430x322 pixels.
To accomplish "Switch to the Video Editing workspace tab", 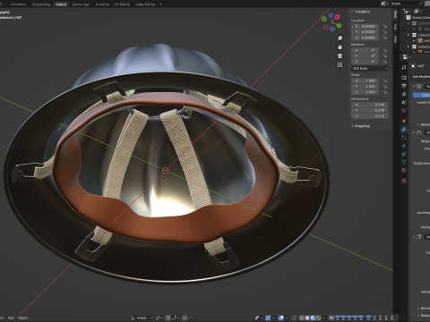I will tap(145, 4).
